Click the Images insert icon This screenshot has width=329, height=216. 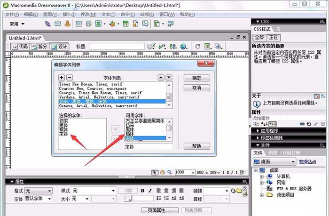click(x=98, y=24)
